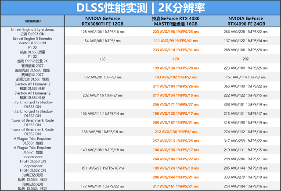
Task: Select header '技嘉GeForce RTX 4080 MASTER超级雕 16GB'
Action: click(176, 21)
